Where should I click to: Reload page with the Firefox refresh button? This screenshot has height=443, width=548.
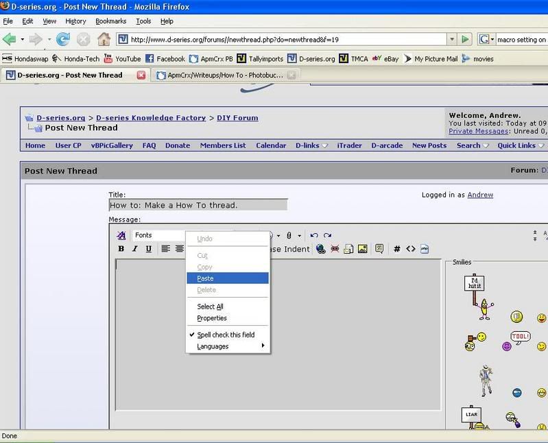click(x=62, y=39)
